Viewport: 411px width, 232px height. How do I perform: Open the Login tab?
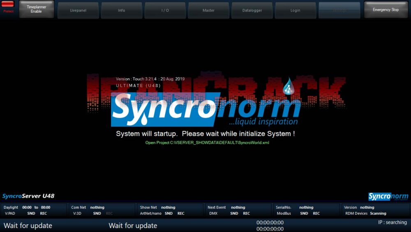pos(296,11)
